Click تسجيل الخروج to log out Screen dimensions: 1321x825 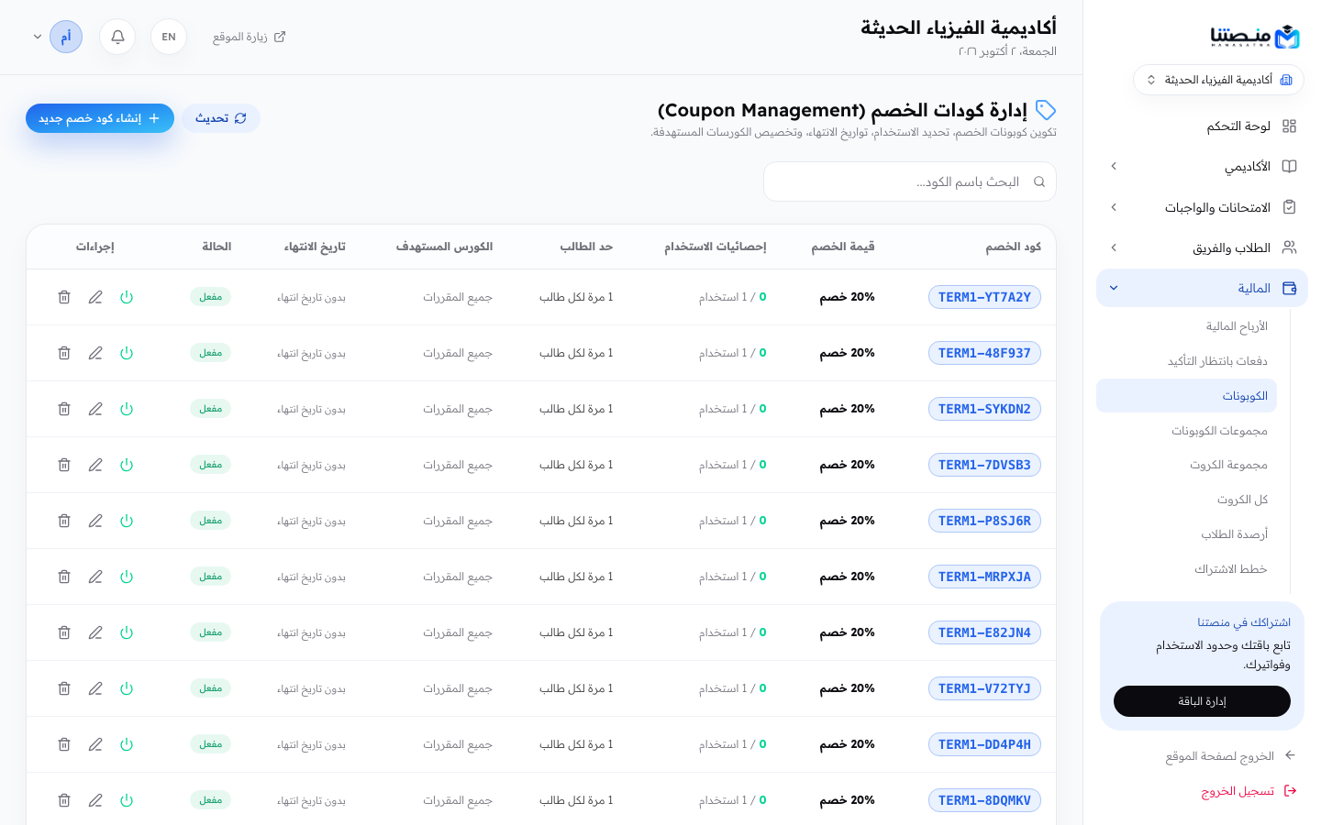click(1249, 791)
